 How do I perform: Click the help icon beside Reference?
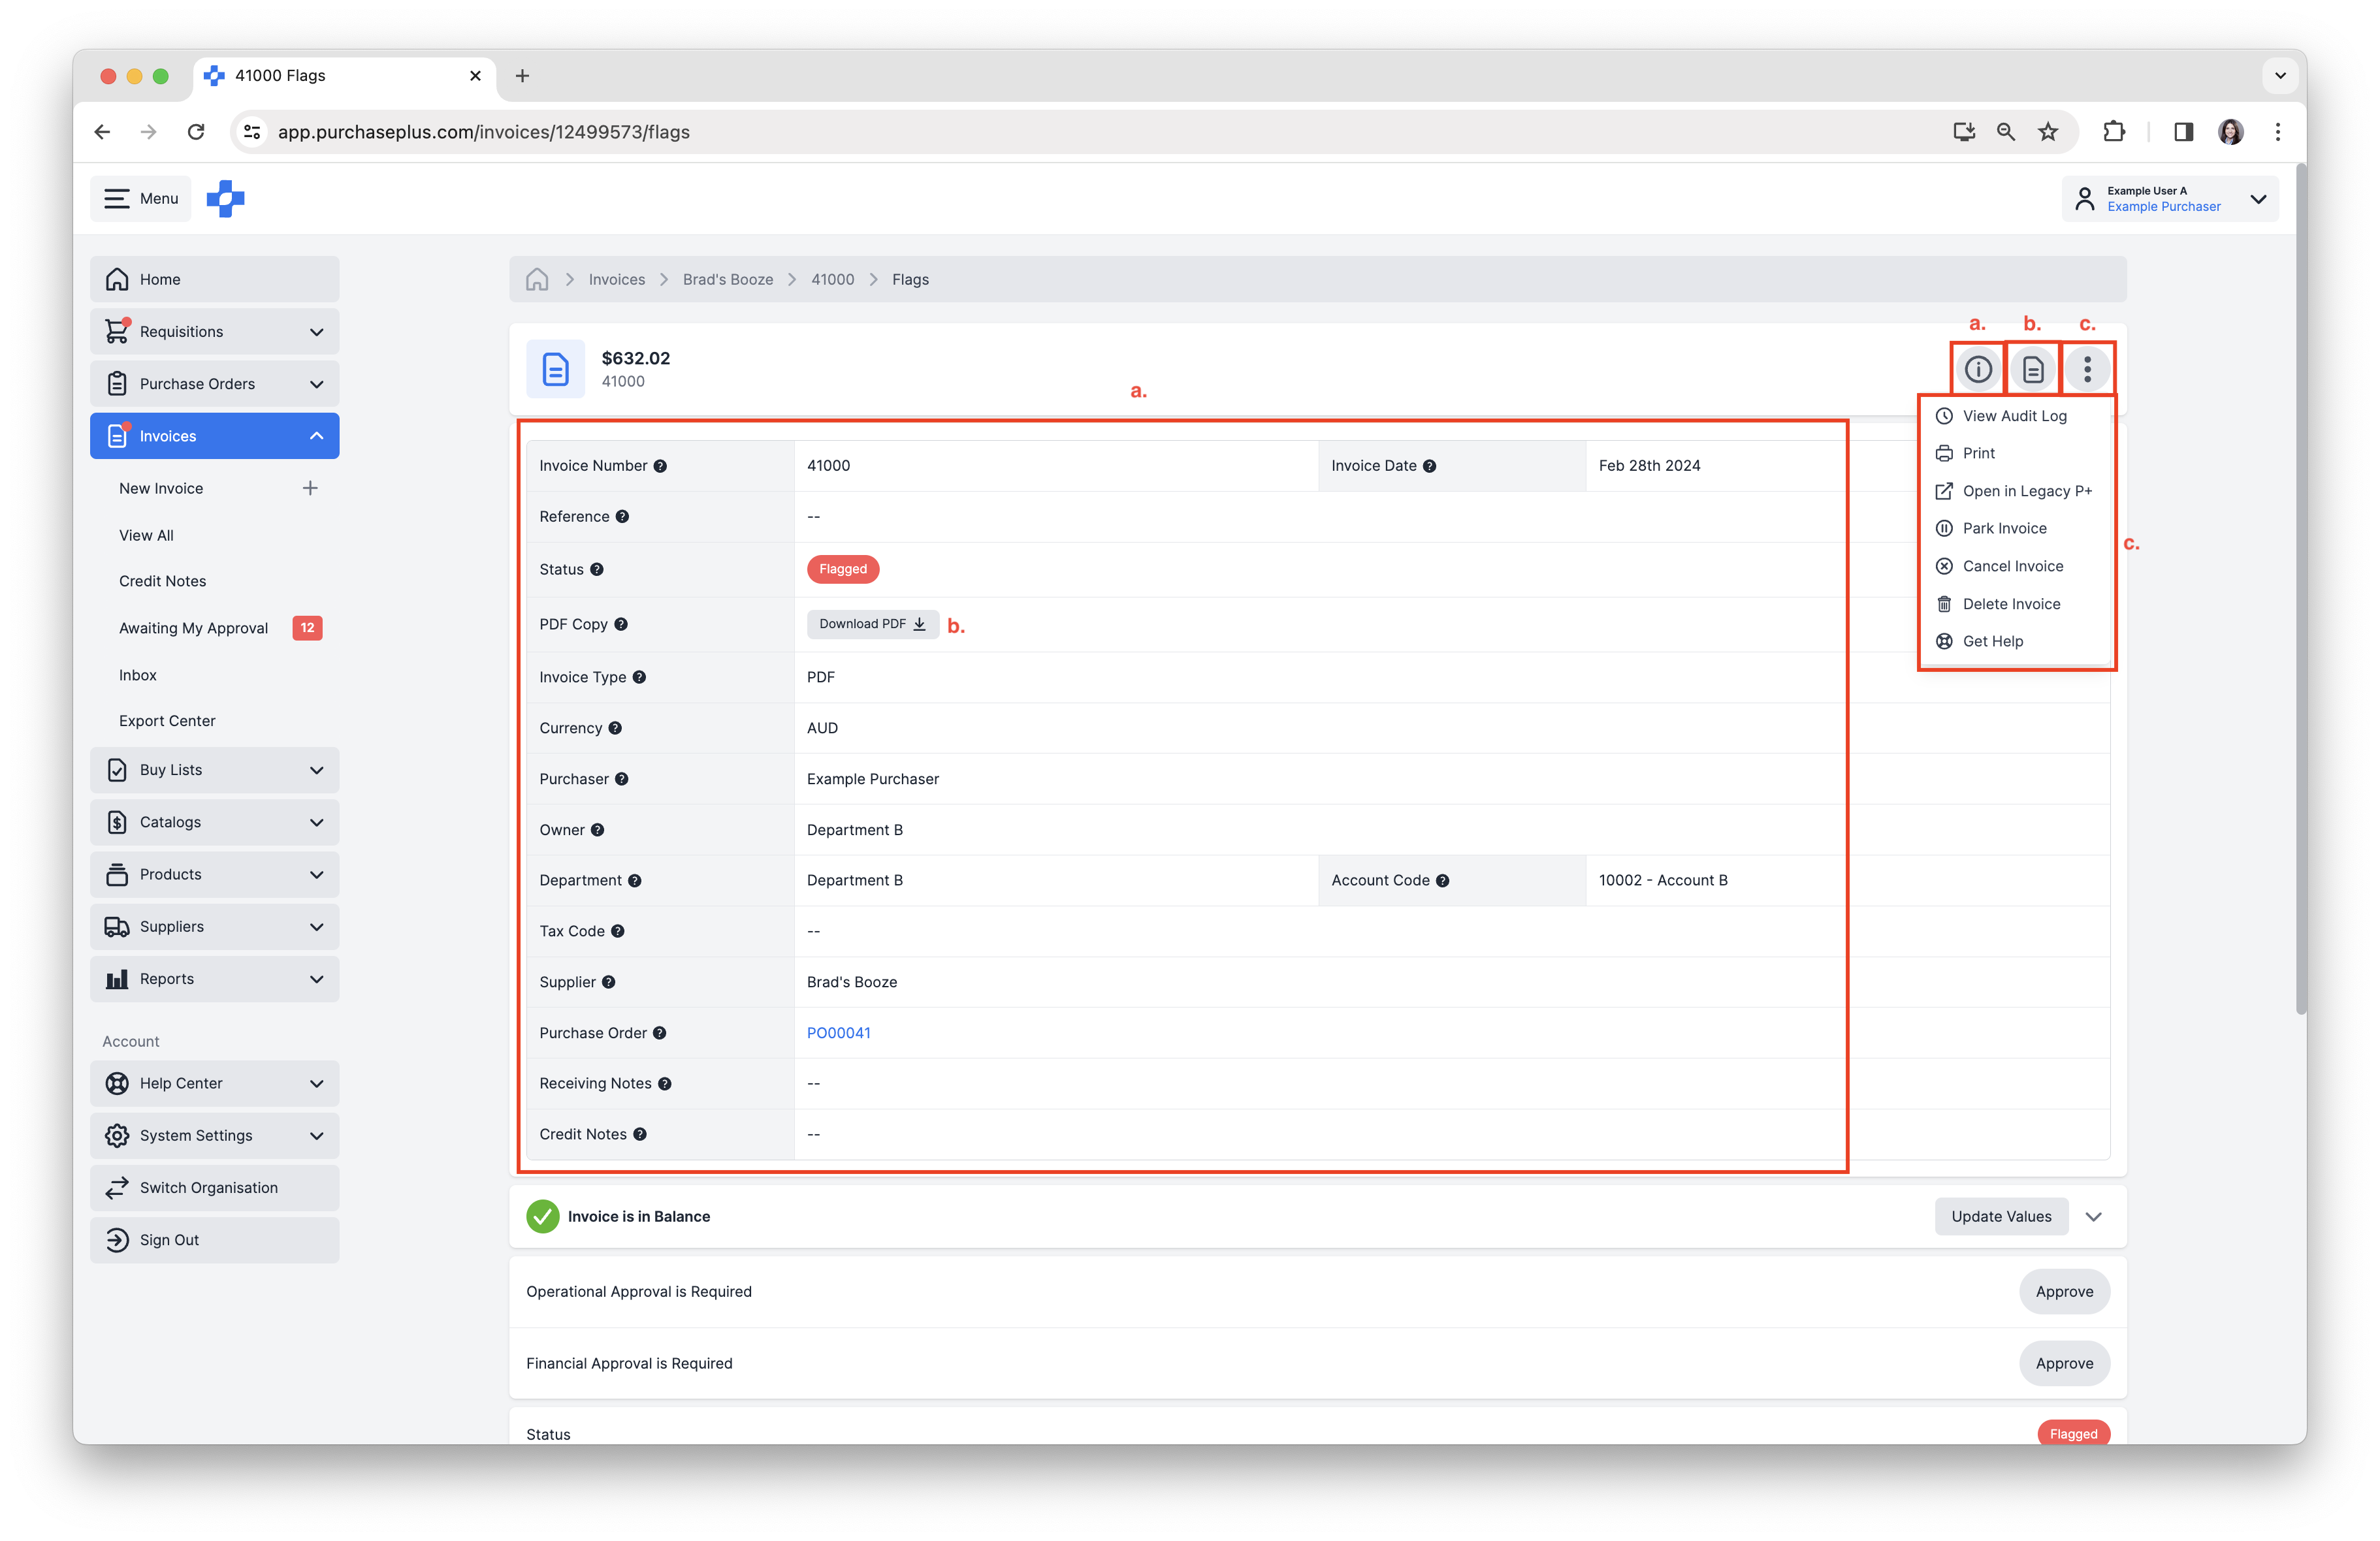coord(622,517)
